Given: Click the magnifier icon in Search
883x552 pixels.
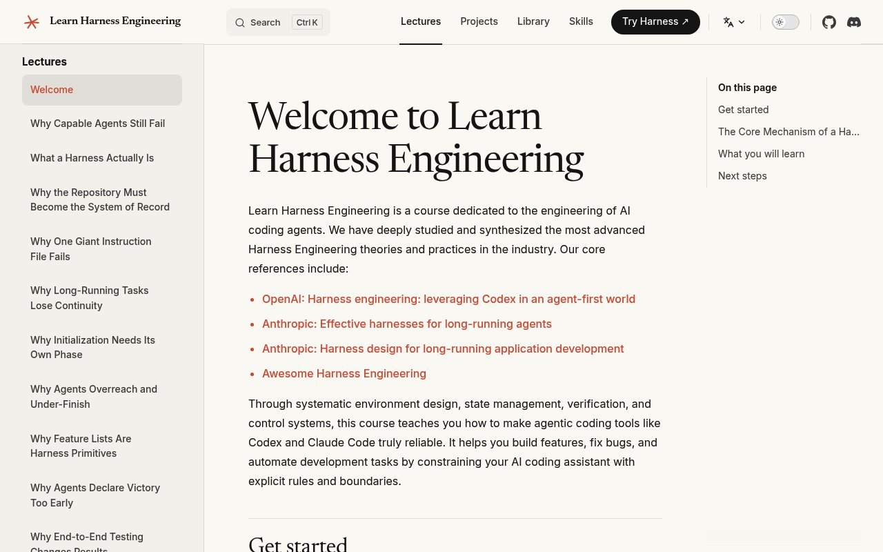Looking at the screenshot, I should coord(240,23).
